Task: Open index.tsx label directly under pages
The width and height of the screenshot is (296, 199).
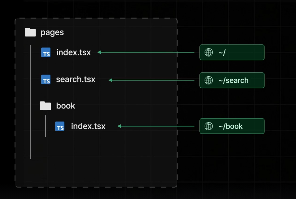Action: point(74,52)
